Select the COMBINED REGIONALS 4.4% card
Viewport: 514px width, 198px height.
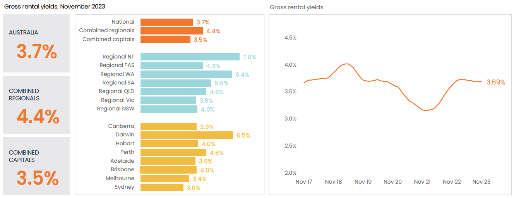pos(36,105)
